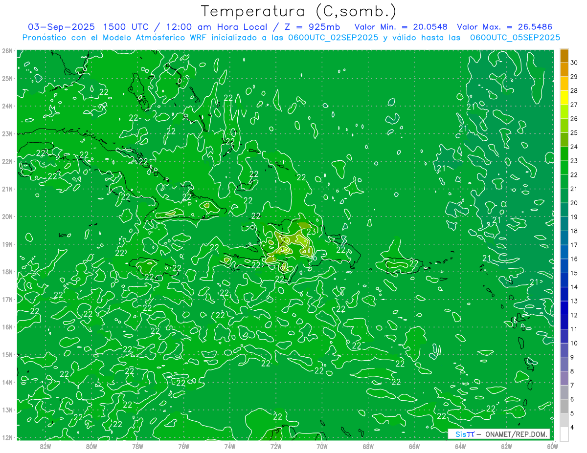The width and height of the screenshot is (587, 453).
Task: Click color scale label "20"
Action: pyautogui.click(x=574, y=203)
